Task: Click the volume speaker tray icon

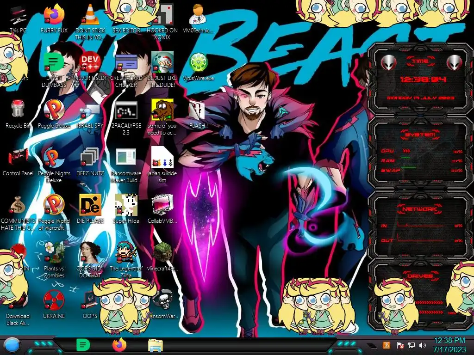Action: tap(423, 345)
